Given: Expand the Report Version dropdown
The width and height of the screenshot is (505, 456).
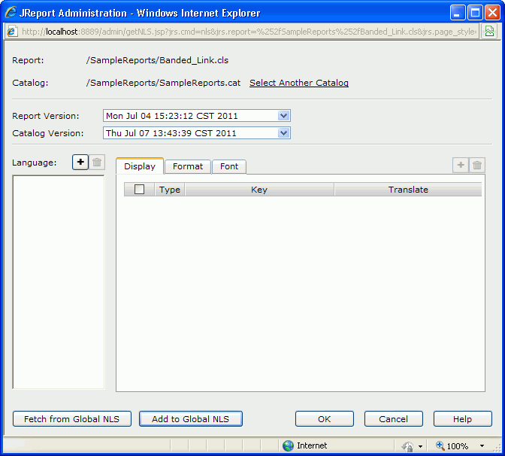Looking at the screenshot, I should coord(283,116).
